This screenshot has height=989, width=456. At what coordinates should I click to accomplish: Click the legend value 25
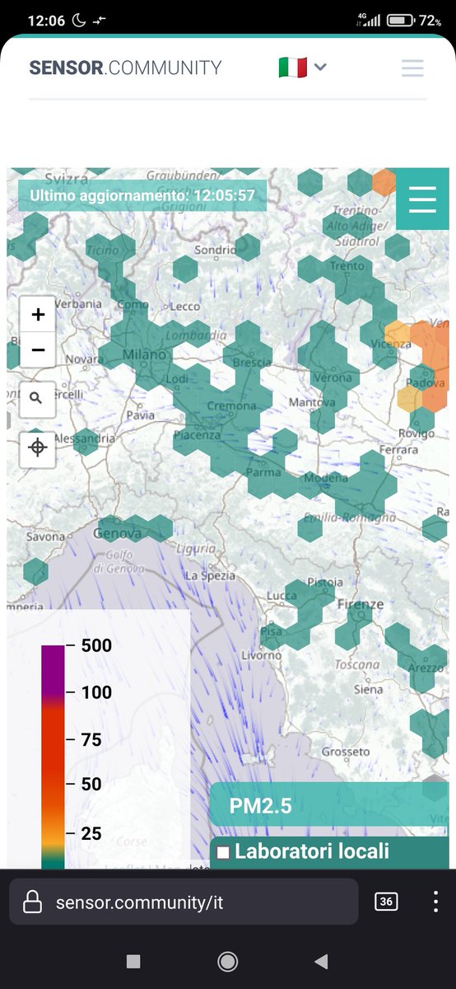pyautogui.click(x=91, y=833)
